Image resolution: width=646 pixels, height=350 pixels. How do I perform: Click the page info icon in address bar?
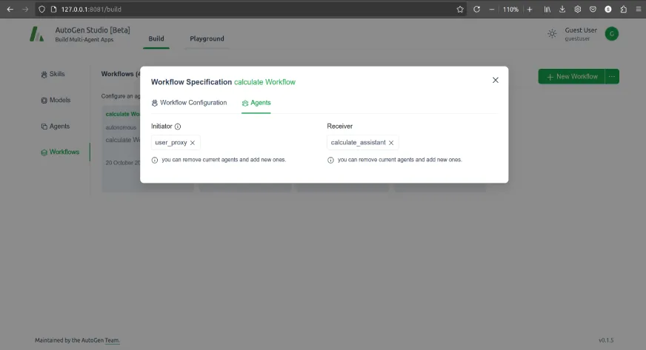(53, 9)
